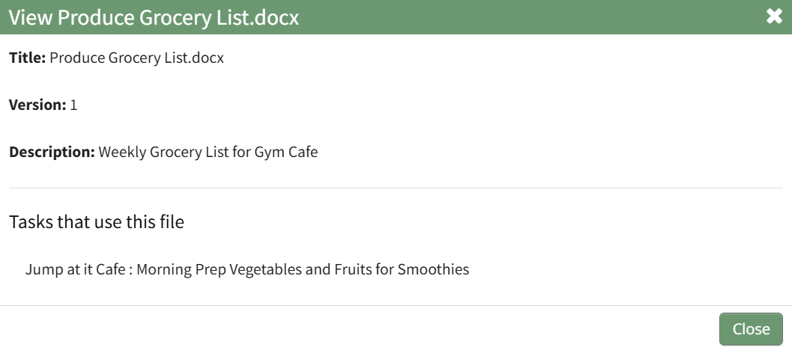
Task: Click the bold "Title:" label
Action: tap(28, 58)
